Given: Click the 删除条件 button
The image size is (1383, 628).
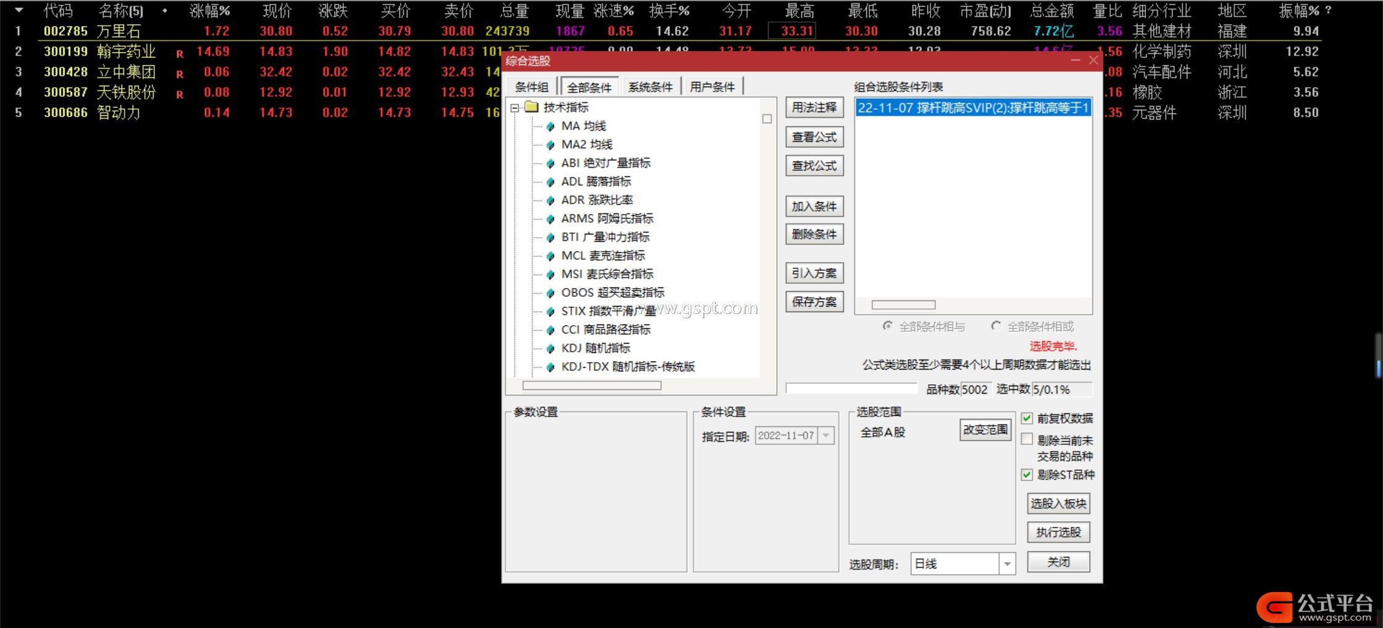Looking at the screenshot, I should click(x=814, y=234).
